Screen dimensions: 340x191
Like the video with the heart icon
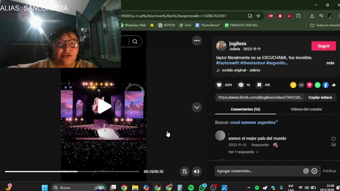pos(219,85)
